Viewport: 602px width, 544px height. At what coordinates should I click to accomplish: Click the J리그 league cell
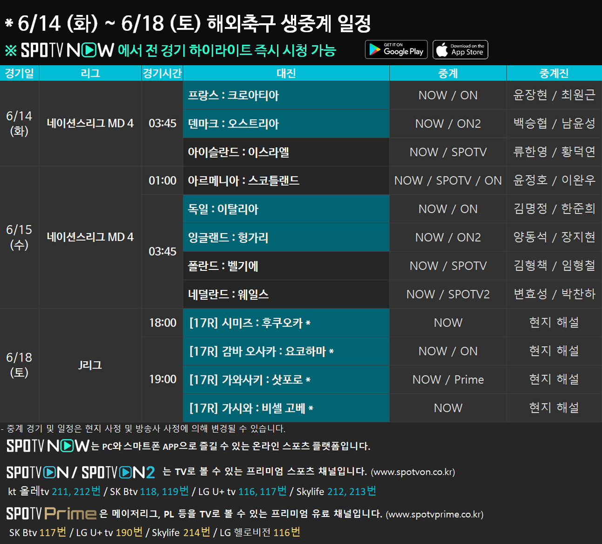pyautogui.click(x=90, y=365)
